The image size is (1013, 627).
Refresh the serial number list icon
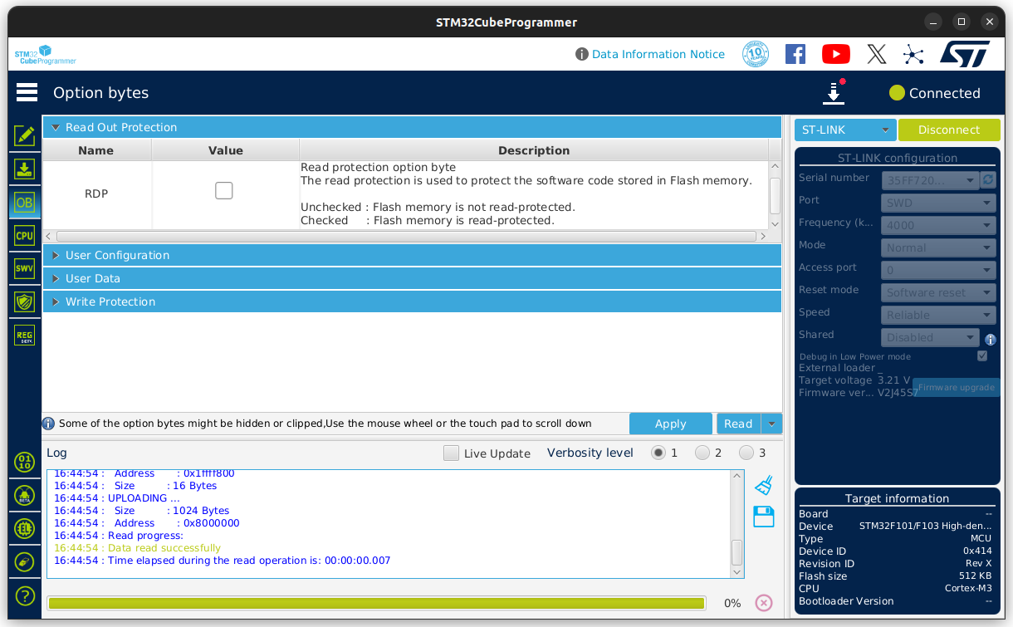tap(988, 179)
